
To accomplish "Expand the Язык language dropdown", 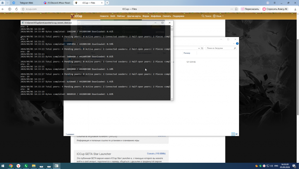I will tap(218, 16).
